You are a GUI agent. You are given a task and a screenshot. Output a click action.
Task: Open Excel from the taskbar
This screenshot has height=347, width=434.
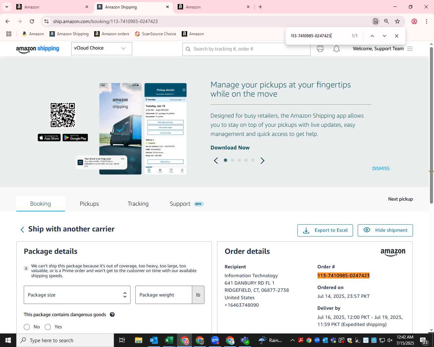169,340
